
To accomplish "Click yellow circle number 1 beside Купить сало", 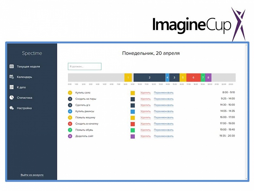I will [70, 93].
